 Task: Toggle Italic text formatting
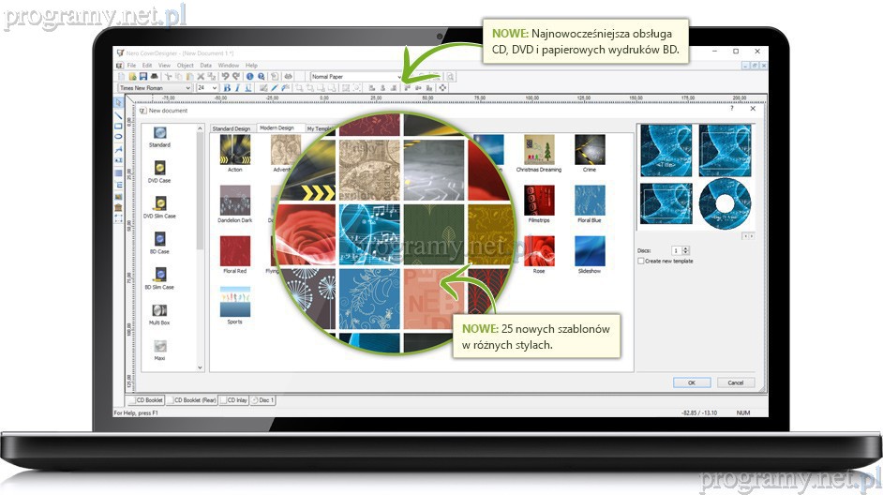point(237,87)
